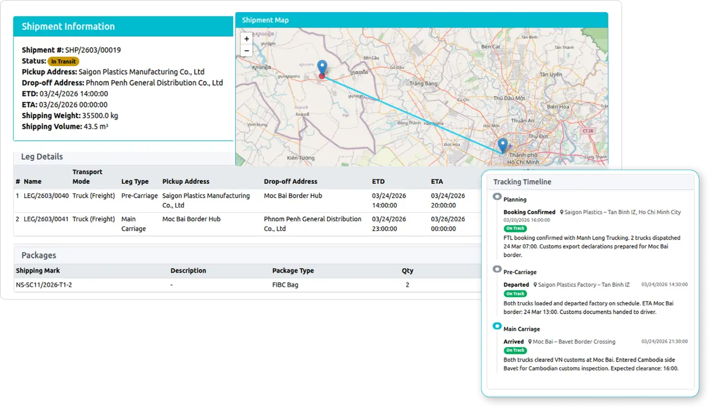This screenshot has width=711, height=409.
Task: Zoom out on the shipment map
Action: [x=246, y=51]
